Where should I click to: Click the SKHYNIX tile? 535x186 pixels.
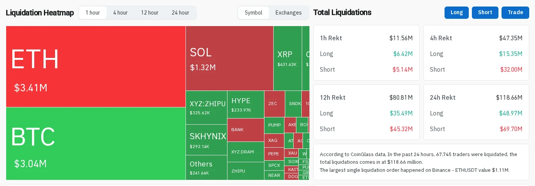[x=206, y=140]
